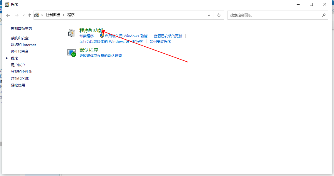
Task: Open the 用户帐户 category
Action: pyautogui.click(x=18, y=65)
